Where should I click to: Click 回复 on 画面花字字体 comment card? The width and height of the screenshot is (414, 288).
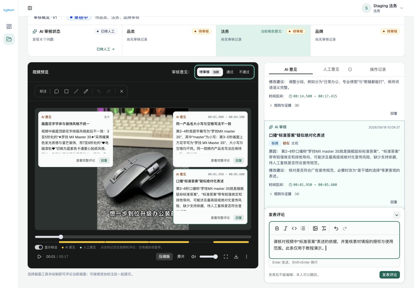pyautogui.click(x=104, y=160)
